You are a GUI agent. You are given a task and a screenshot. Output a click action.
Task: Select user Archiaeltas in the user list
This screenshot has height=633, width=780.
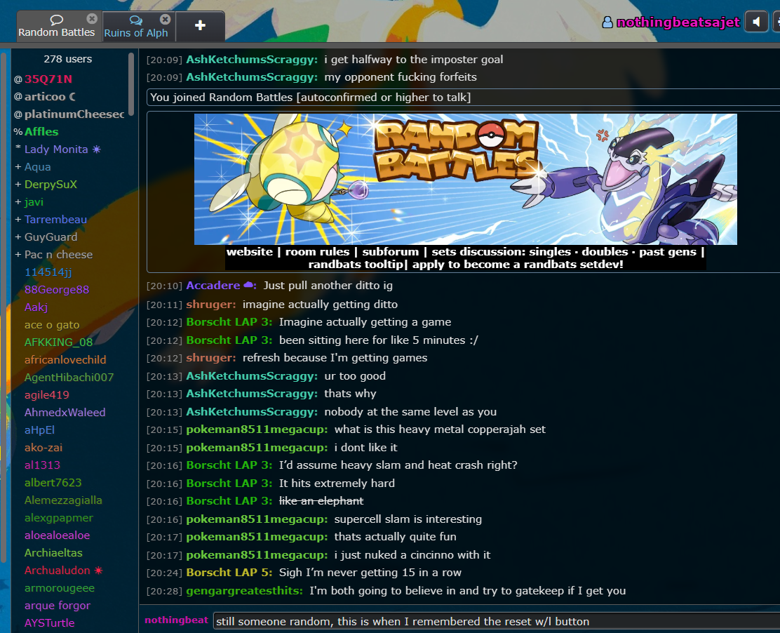[x=54, y=553]
